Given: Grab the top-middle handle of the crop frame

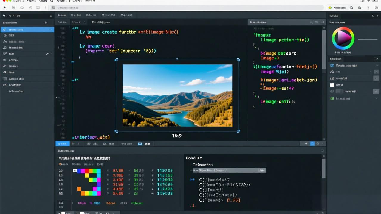Looking at the screenshot, I should (177, 59).
